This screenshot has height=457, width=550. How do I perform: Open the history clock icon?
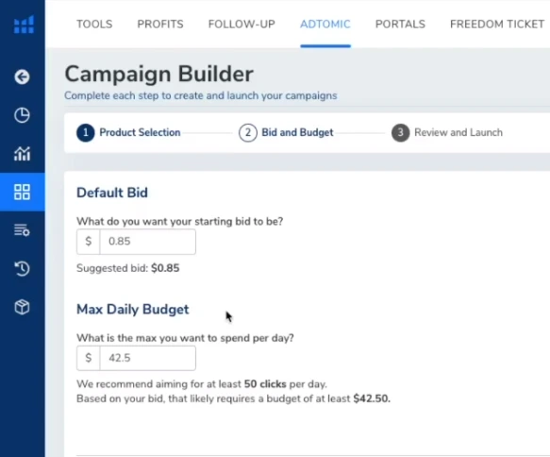click(x=22, y=269)
